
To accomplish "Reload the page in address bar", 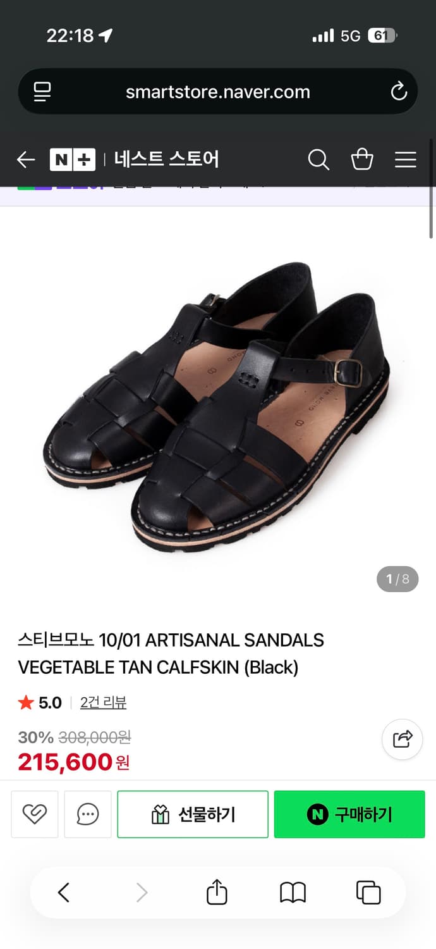I will point(399,92).
